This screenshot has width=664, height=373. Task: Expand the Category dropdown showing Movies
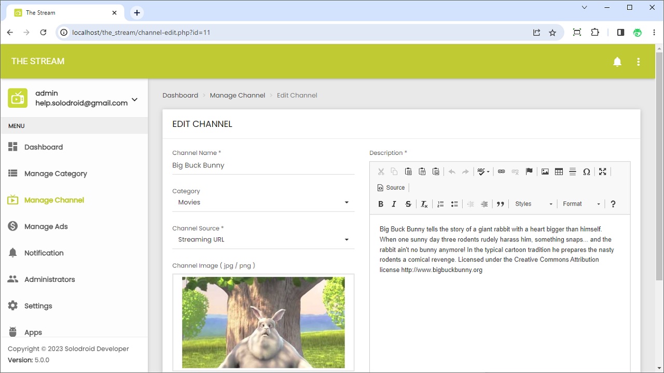click(264, 203)
